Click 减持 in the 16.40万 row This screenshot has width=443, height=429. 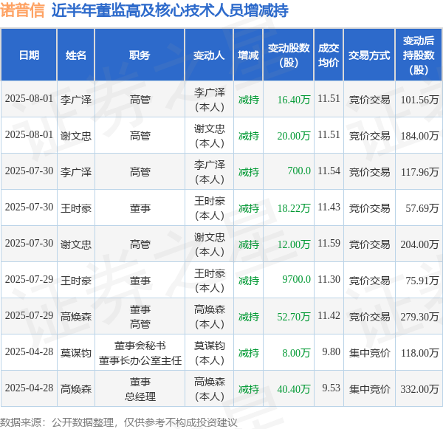[x=249, y=100]
